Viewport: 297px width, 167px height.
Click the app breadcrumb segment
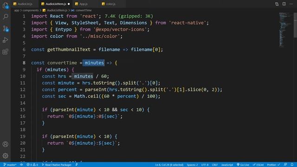(17, 10)
